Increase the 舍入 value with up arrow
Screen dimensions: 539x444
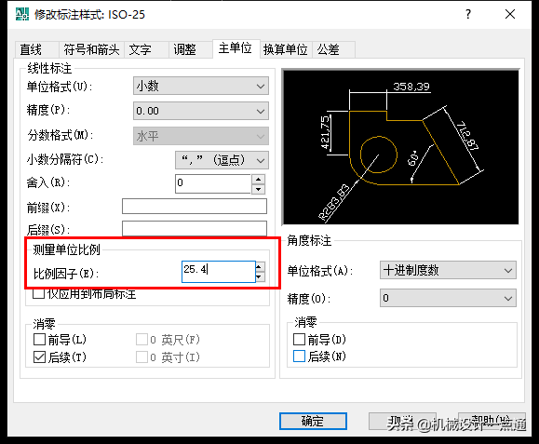point(258,179)
